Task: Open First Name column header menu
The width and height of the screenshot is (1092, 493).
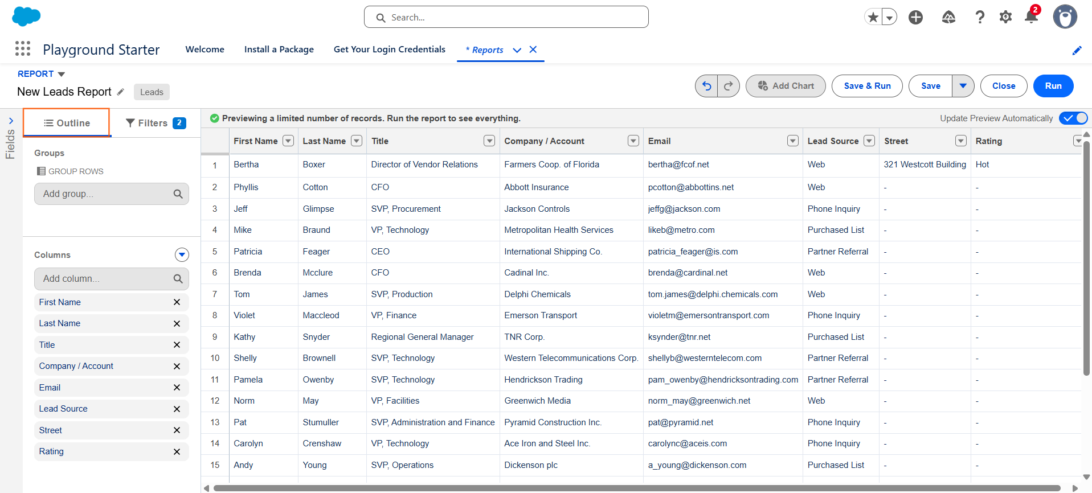Action: 288,141
